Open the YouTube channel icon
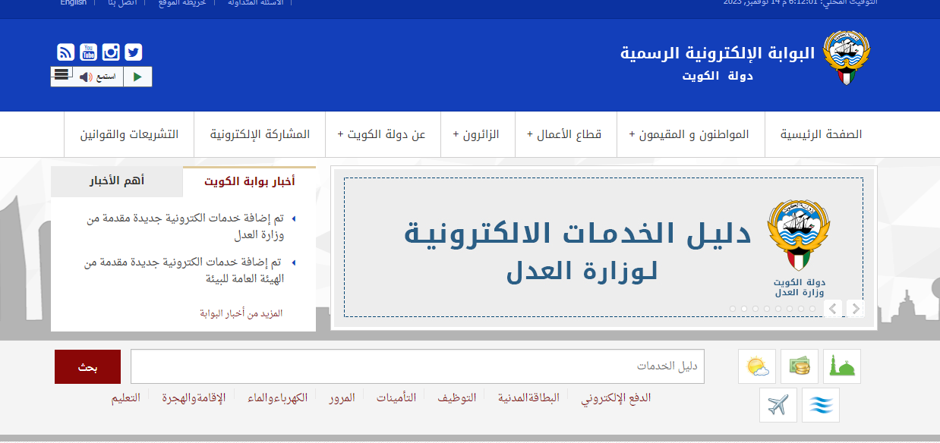 [89, 52]
